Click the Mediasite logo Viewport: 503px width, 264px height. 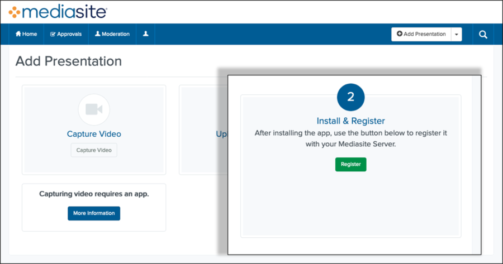point(58,12)
